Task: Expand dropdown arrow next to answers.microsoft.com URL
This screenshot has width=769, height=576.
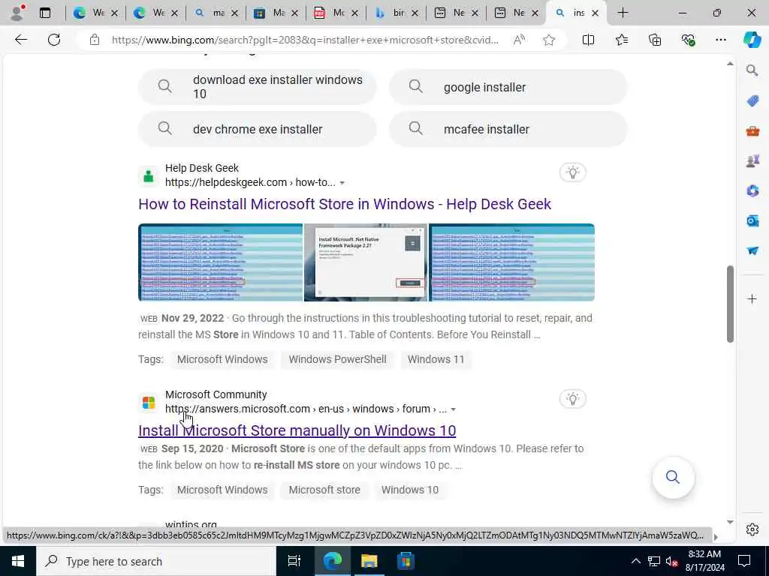Action: coord(453,409)
